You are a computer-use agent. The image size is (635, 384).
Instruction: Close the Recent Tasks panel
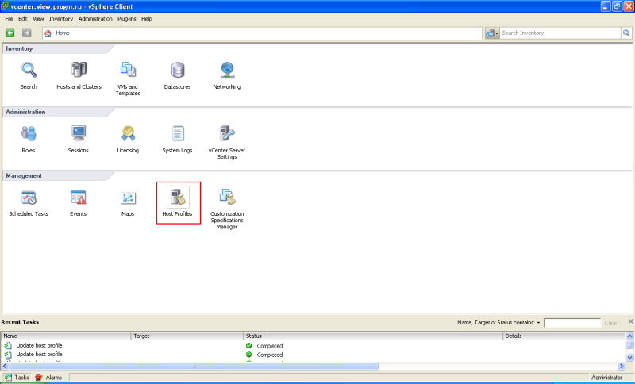click(630, 321)
